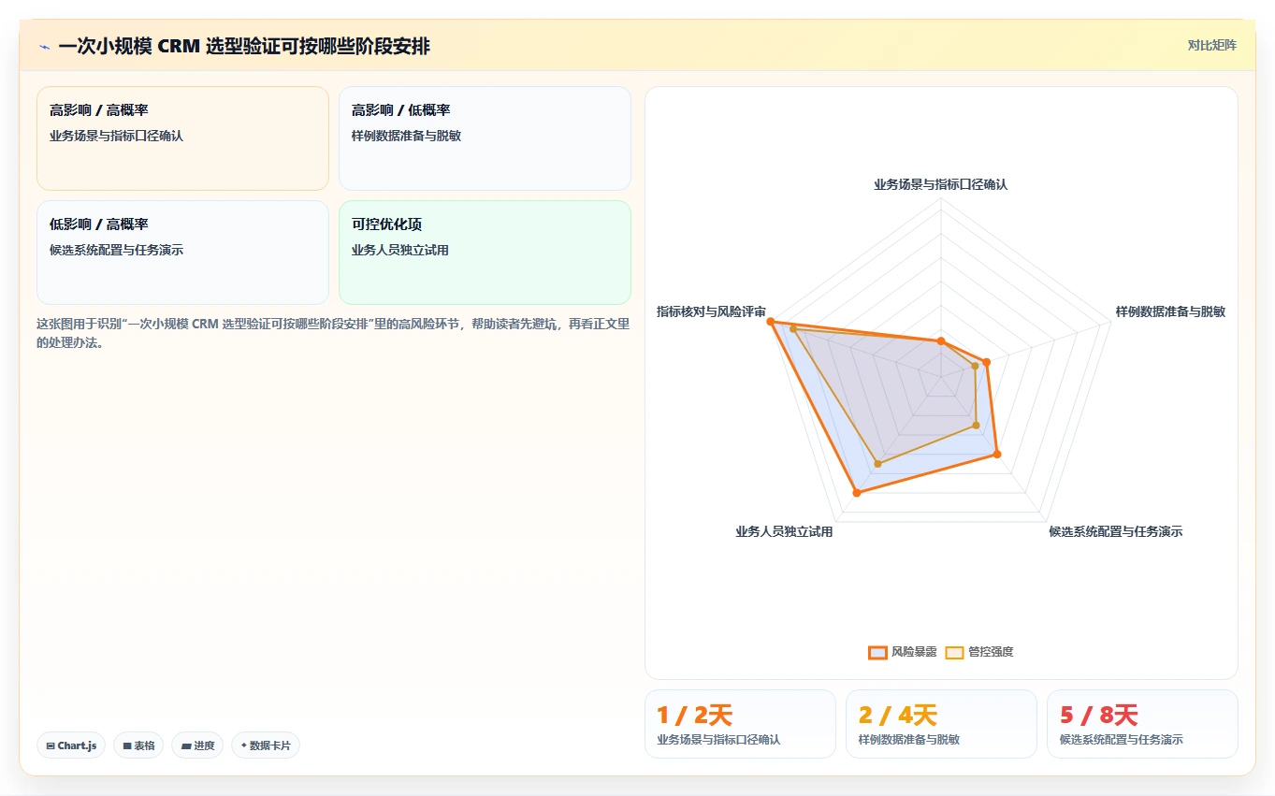This screenshot has width=1275, height=796.
Task: Click the 对比矩阵 label in header
Action: (1211, 45)
